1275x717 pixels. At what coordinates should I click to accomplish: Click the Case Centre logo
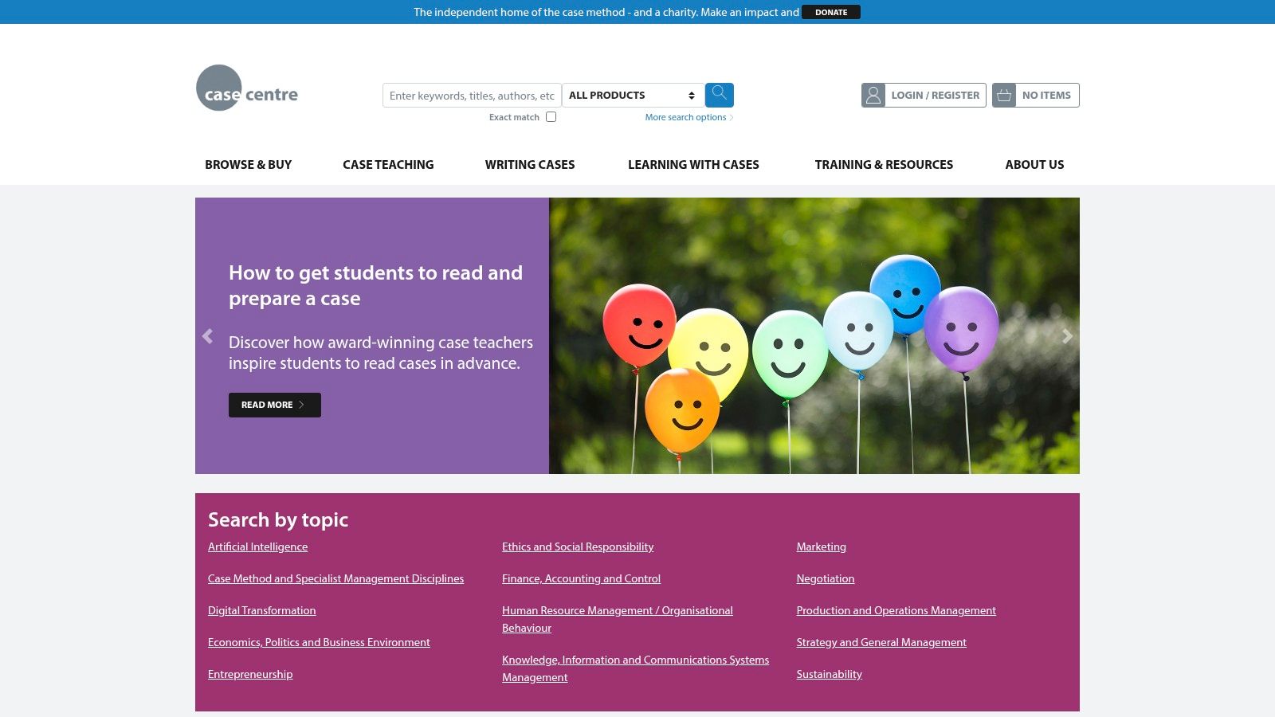click(x=247, y=88)
